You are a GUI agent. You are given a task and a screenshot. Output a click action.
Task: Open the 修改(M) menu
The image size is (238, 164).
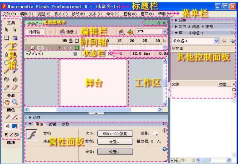(78, 14)
